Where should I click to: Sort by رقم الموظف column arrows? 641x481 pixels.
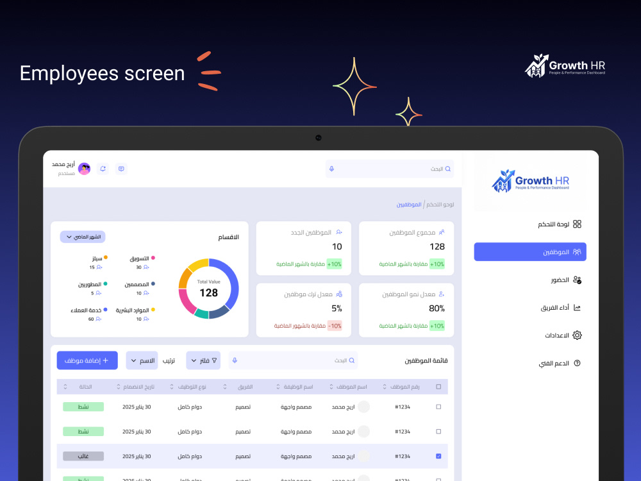[x=384, y=387]
